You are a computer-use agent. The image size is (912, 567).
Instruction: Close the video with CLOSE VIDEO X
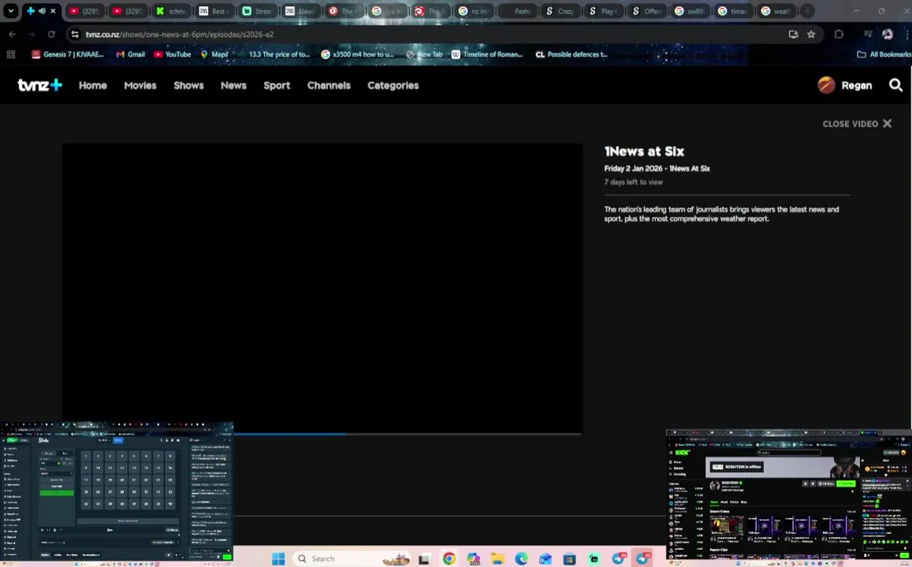click(x=857, y=124)
